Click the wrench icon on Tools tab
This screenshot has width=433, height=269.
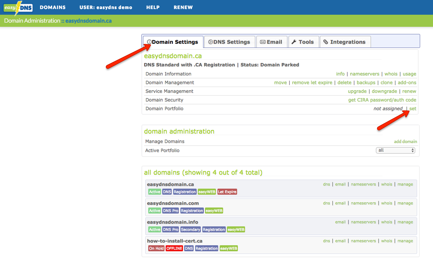pos(294,42)
